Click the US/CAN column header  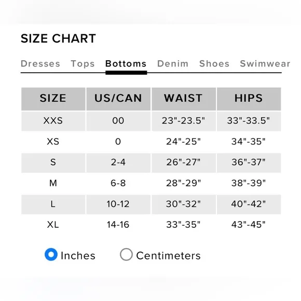118,99
